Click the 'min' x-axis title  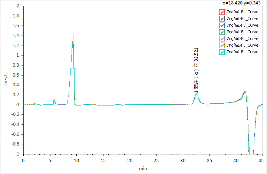143,168
